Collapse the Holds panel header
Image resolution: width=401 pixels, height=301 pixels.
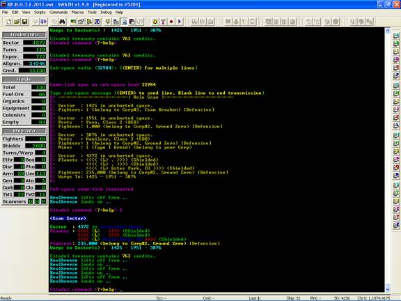coord(24,79)
